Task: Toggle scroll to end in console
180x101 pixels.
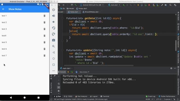Action: tap(59, 87)
